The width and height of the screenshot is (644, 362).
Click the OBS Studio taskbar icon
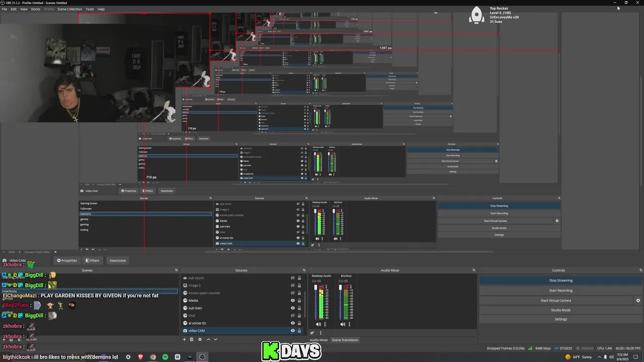pyautogui.click(x=202, y=357)
